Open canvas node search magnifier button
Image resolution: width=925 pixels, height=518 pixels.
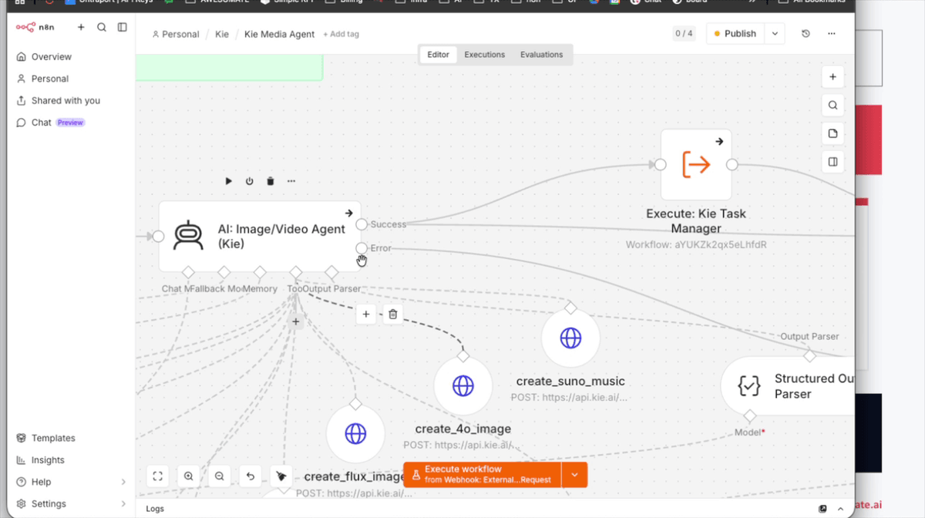coord(832,106)
